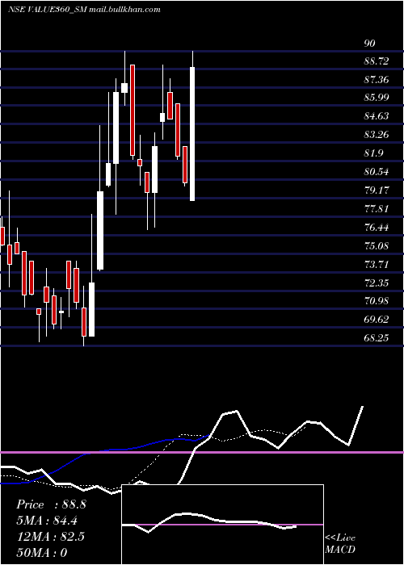Click the 70.98 price axis label
The image size is (404, 565).
(x=377, y=301)
